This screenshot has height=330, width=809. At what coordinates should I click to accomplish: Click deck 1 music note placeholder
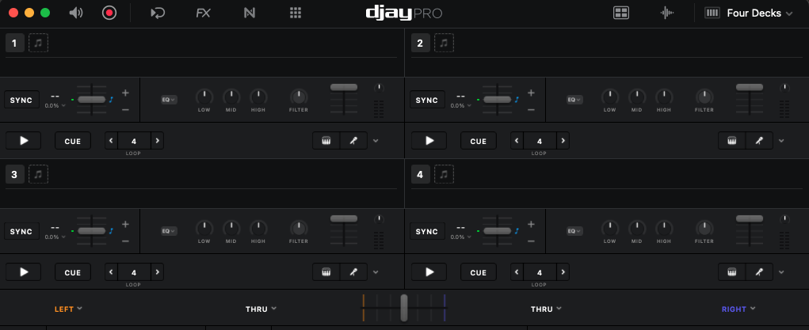(x=38, y=43)
